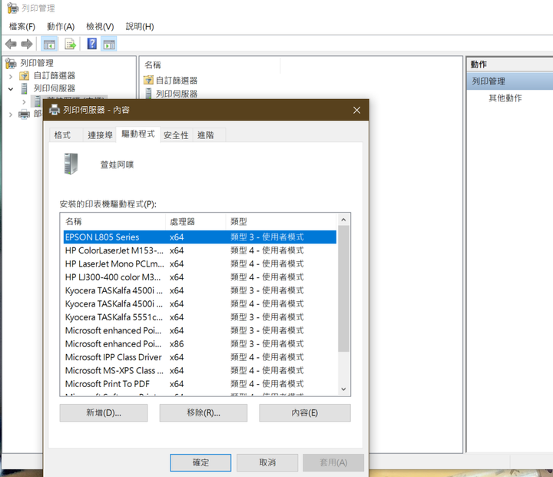Click the 列印管理 root tree icon

coord(11,63)
